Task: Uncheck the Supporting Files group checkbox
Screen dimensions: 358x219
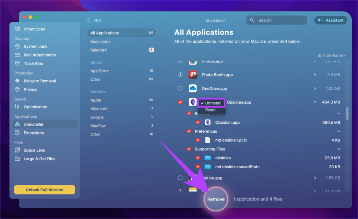Action: coord(189,149)
